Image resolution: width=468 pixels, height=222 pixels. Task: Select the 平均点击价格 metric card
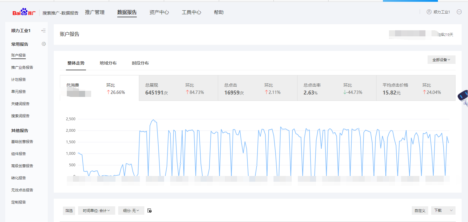tap(415, 88)
